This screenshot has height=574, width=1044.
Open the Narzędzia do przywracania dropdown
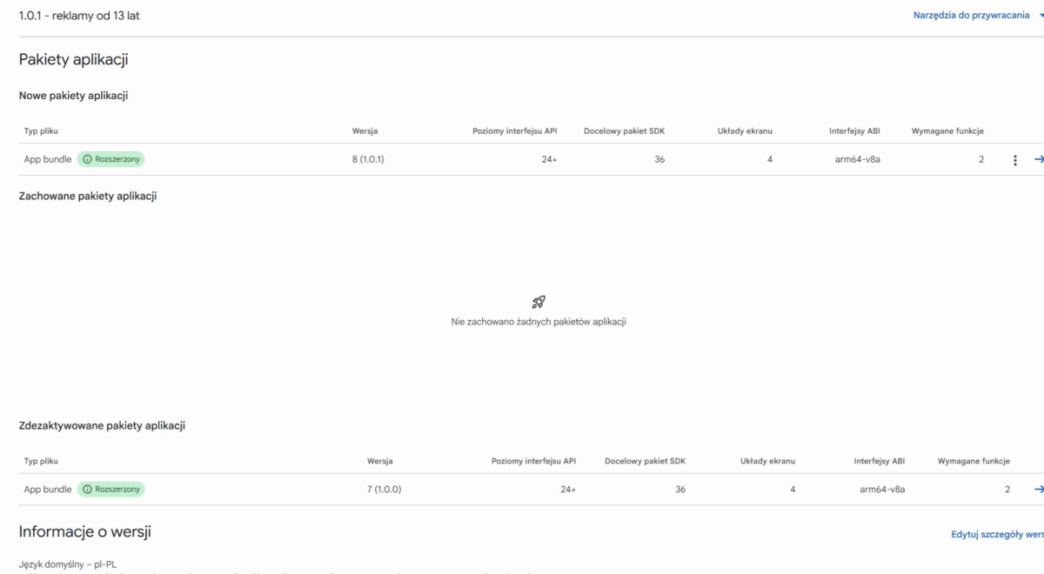tap(978, 16)
